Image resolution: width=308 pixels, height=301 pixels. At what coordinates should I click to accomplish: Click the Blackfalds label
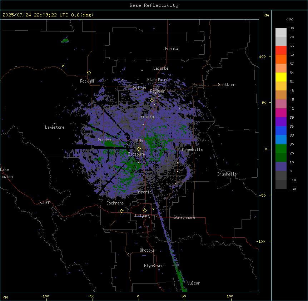(x=158, y=80)
